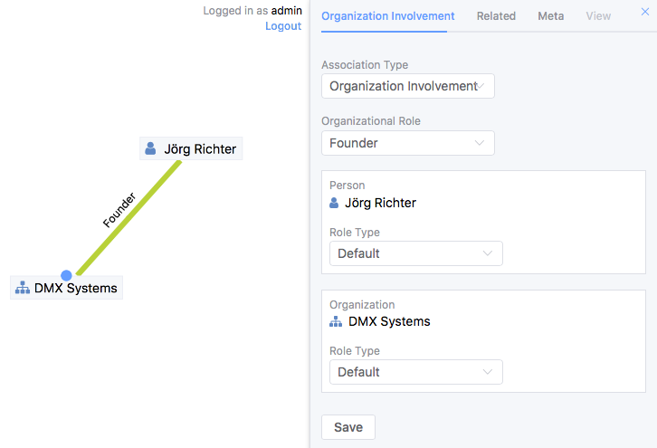The image size is (657, 448).
Task: Click the Jörg Richter link in Person field
Action: pyautogui.click(x=380, y=204)
